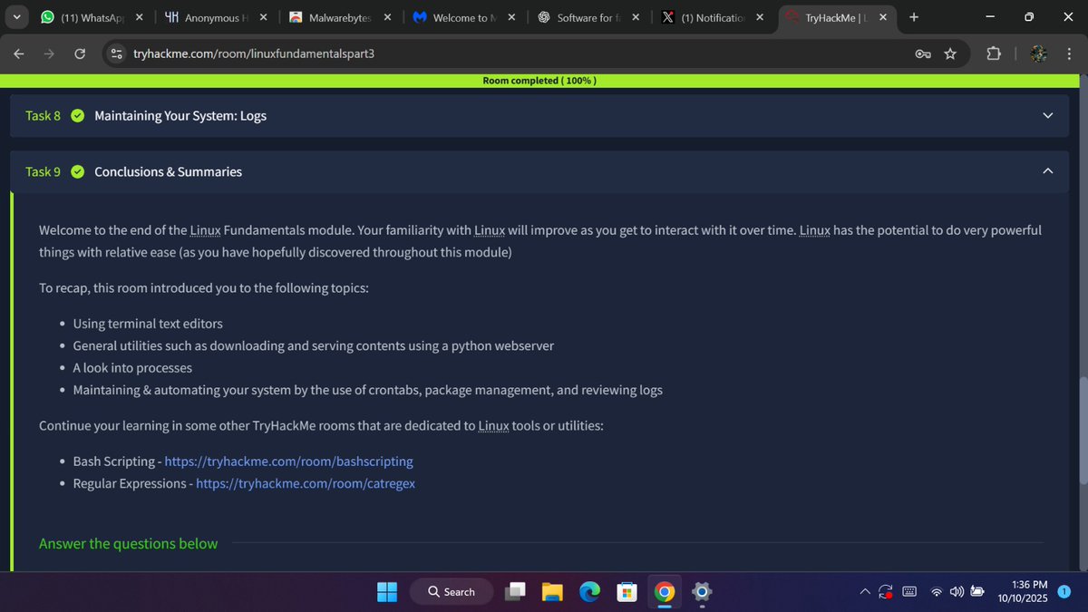Click the taskbar Search box
This screenshot has height=612, width=1088.
(452, 592)
